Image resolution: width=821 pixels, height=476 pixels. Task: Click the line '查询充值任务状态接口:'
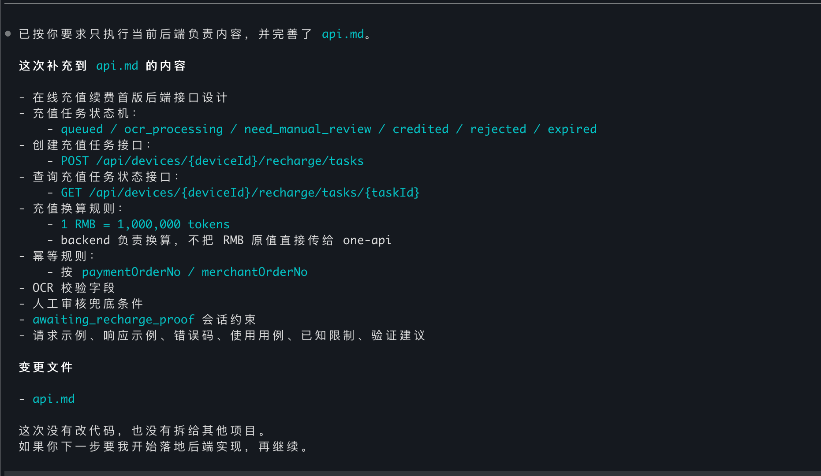pos(106,177)
